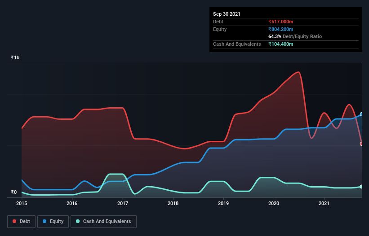The height and width of the screenshot is (236, 369).
Task: Click the 2020 x-axis label
Action: 274,203
